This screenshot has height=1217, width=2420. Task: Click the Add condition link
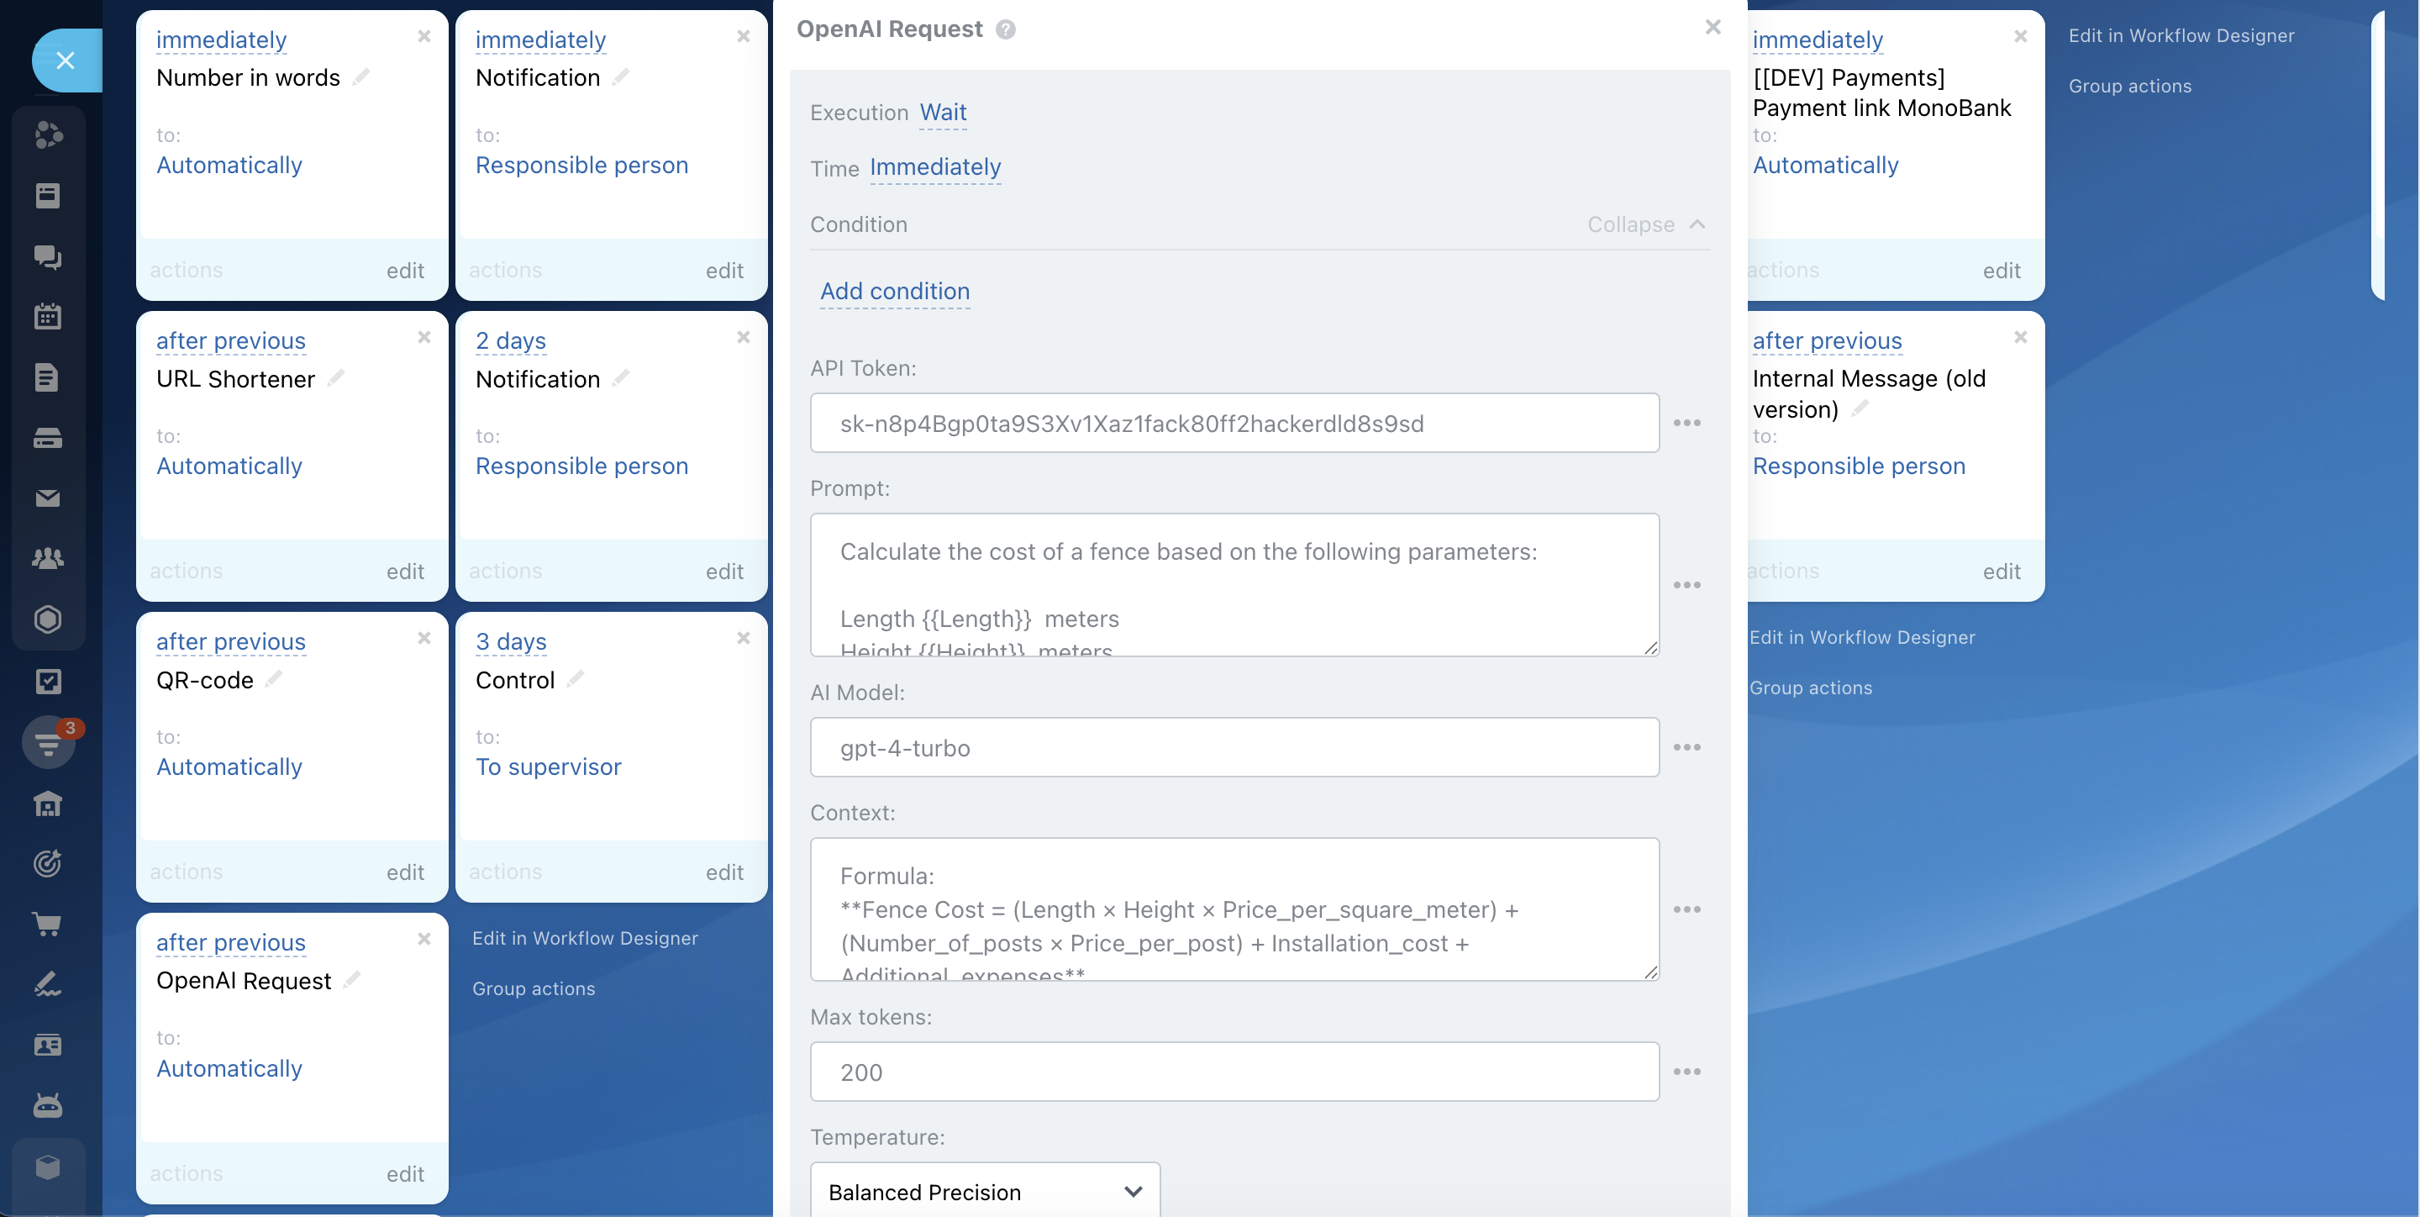(894, 292)
